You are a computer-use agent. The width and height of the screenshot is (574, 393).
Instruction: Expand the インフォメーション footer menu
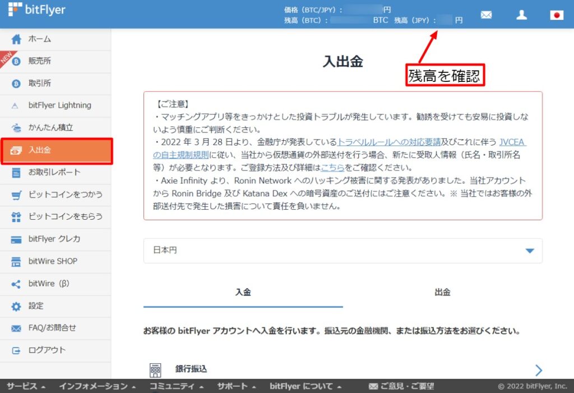tap(98, 386)
